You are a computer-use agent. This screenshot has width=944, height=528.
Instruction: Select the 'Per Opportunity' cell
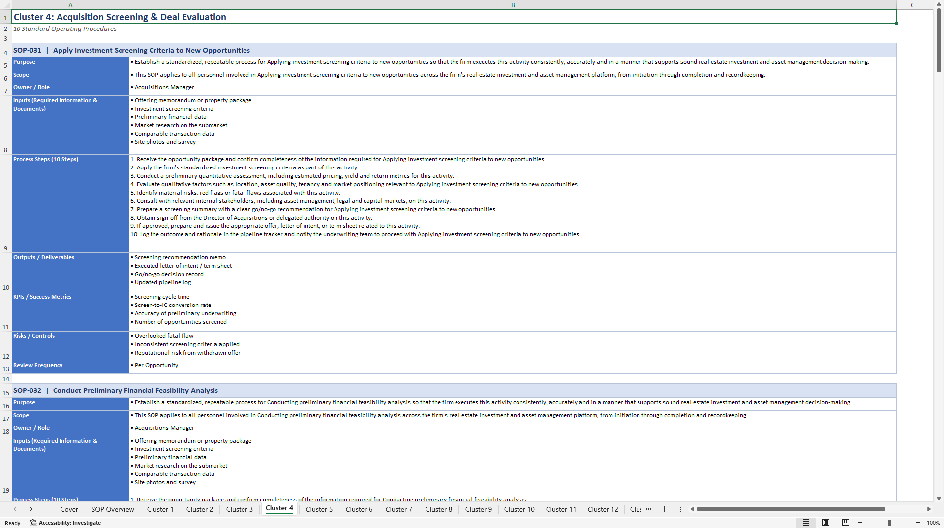513,367
